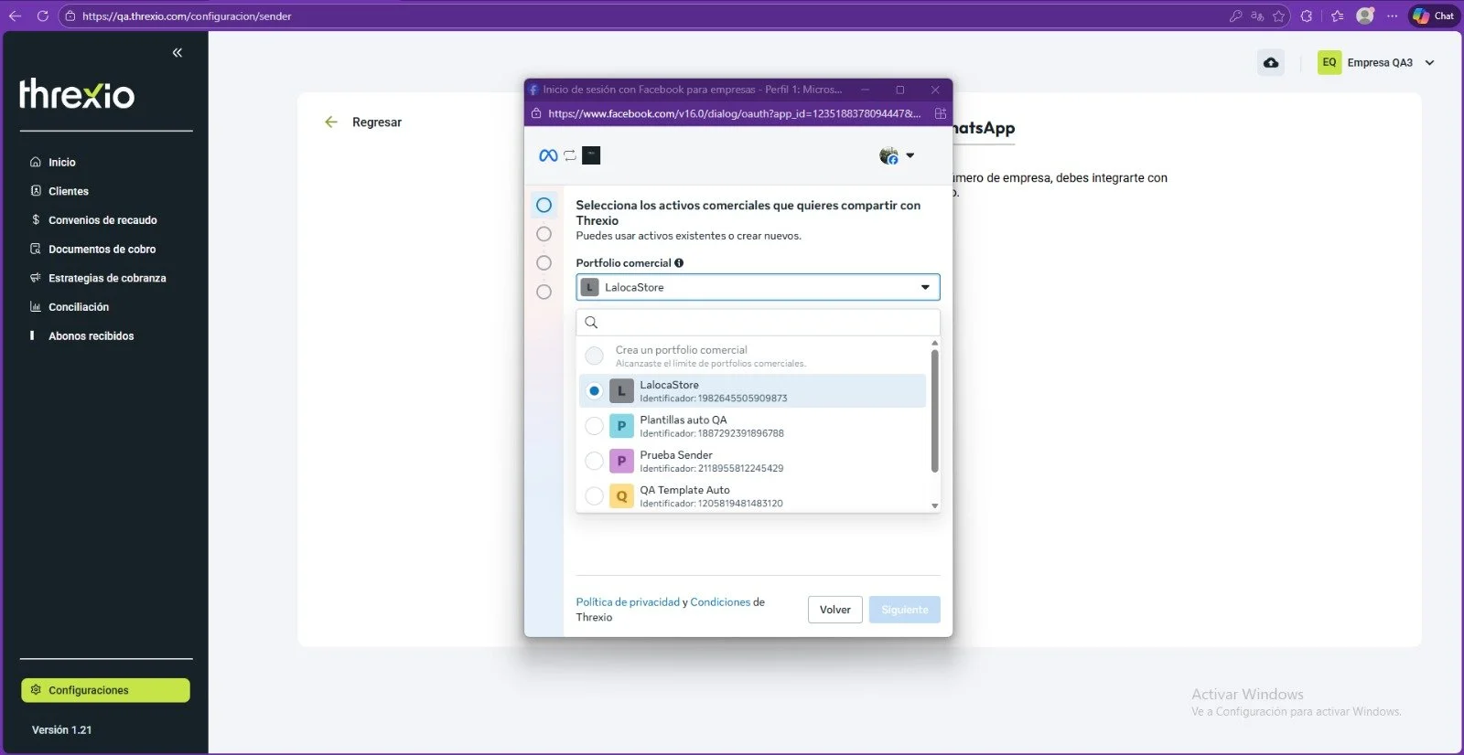Click the threxio logo in the sidebar
1464x755 pixels.
pyautogui.click(x=77, y=93)
